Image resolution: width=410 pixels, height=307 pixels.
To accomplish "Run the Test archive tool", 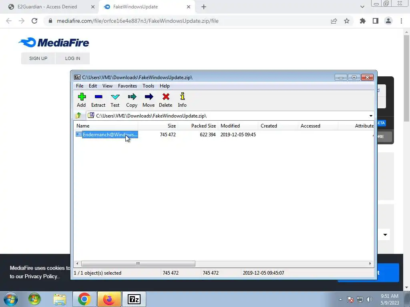I will 115,100.
